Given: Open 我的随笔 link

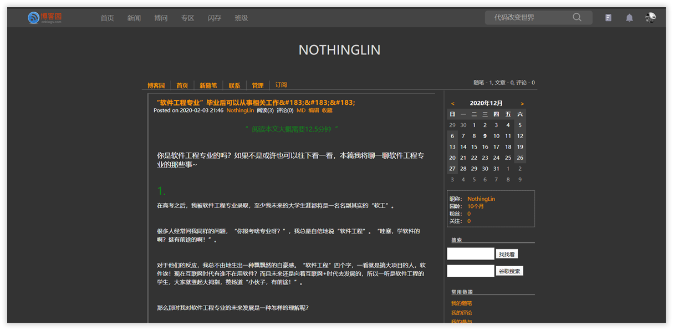Looking at the screenshot, I should 462,303.
